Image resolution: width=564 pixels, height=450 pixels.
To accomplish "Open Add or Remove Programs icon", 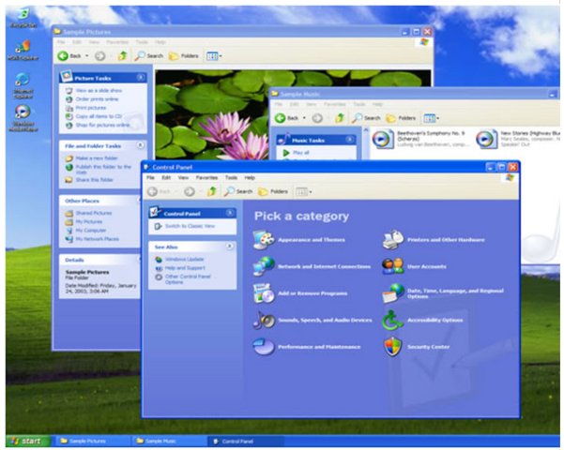I will coord(264,293).
